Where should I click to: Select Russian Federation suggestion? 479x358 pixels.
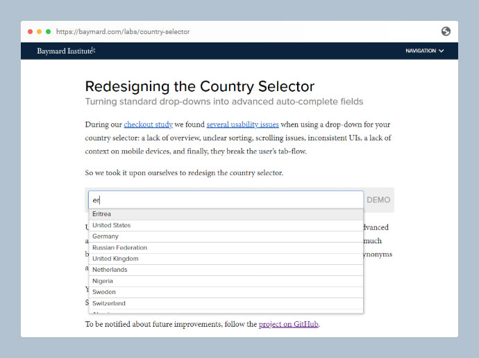click(226, 248)
